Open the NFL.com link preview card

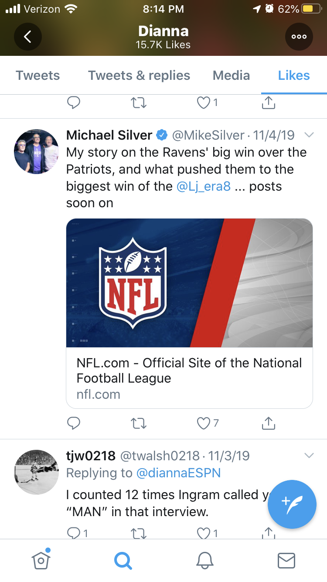(189, 313)
